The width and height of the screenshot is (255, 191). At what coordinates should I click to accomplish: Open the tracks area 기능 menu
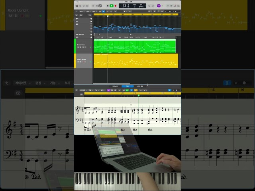click(88, 12)
